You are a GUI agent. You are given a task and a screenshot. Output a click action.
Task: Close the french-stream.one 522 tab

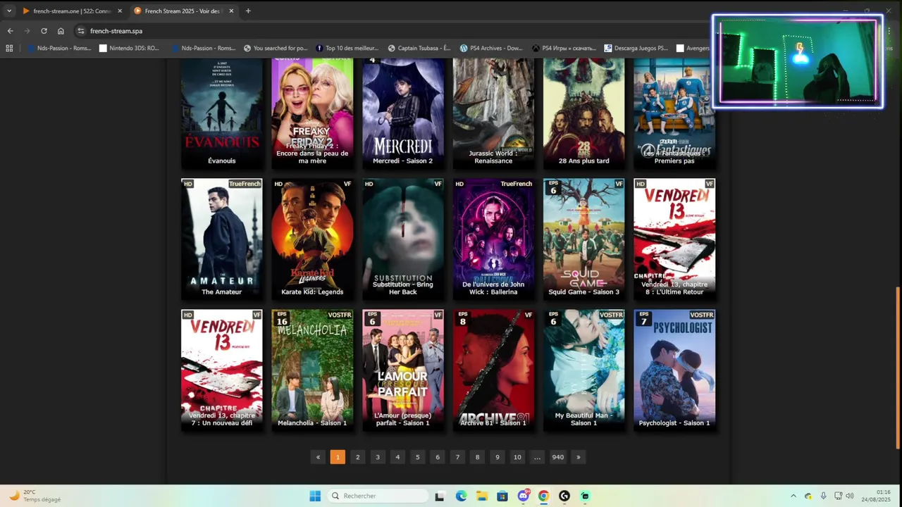click(x=119, y=11)
